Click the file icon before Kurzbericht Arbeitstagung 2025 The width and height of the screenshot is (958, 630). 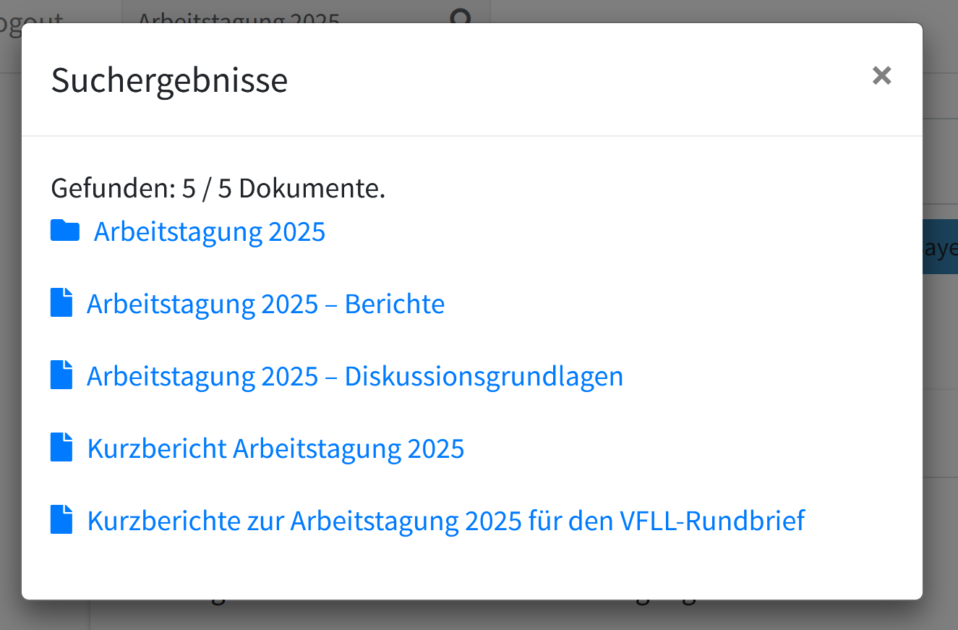pyautogui.click(x=62, y=447)
